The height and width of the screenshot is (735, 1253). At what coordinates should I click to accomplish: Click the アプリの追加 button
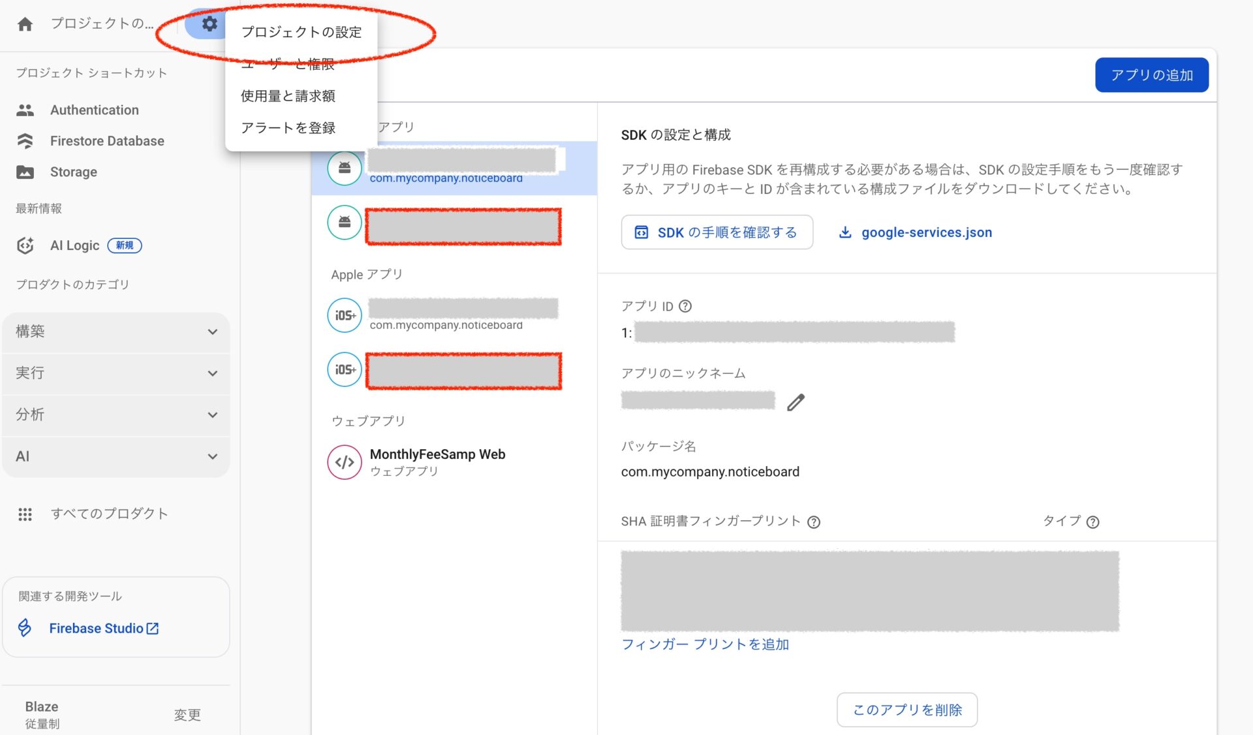coord(1152,75)
